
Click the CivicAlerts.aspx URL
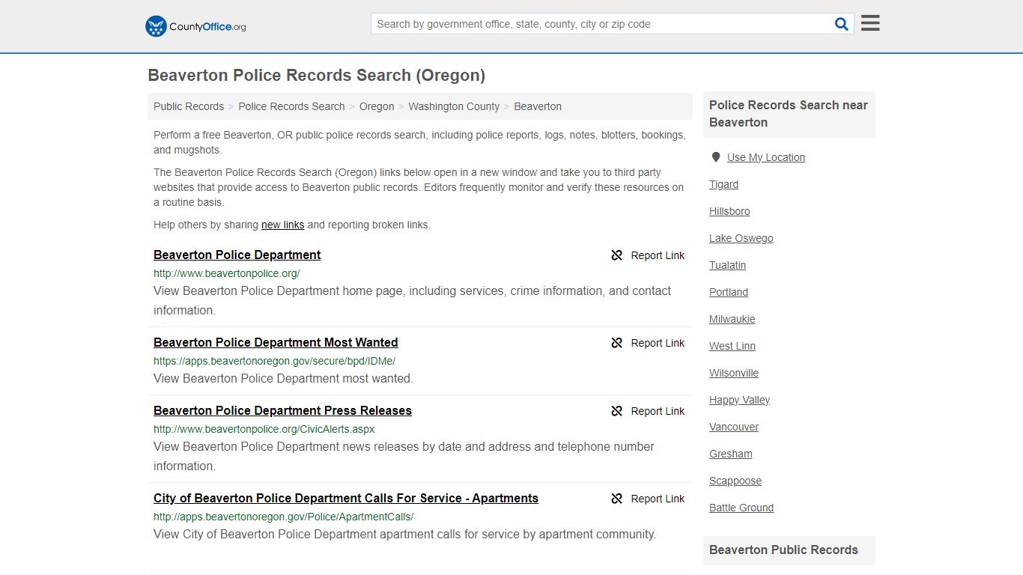[x=264, y=429]
